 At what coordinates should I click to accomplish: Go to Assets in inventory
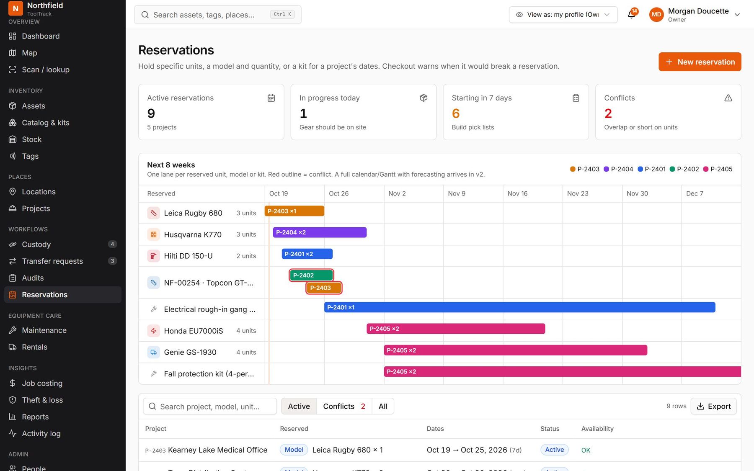point(63,106)
